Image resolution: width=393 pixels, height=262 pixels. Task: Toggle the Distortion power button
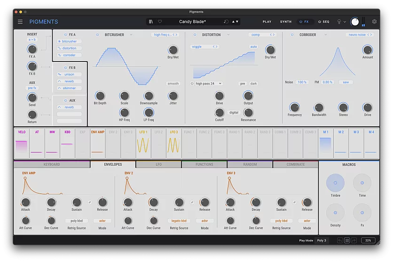coord(195,35)
